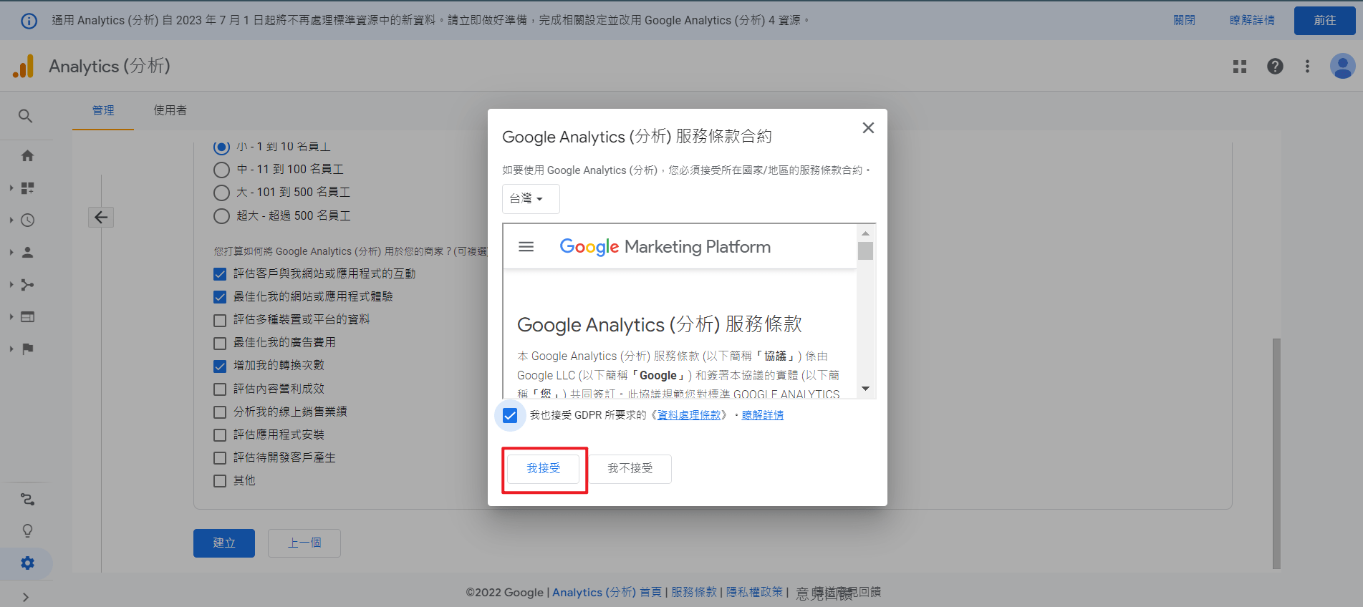Image resolution: width=1363 pixels, height=607 pixels.
Task: Click 關閉 in the top banner
Action: tap(1184, 21)
